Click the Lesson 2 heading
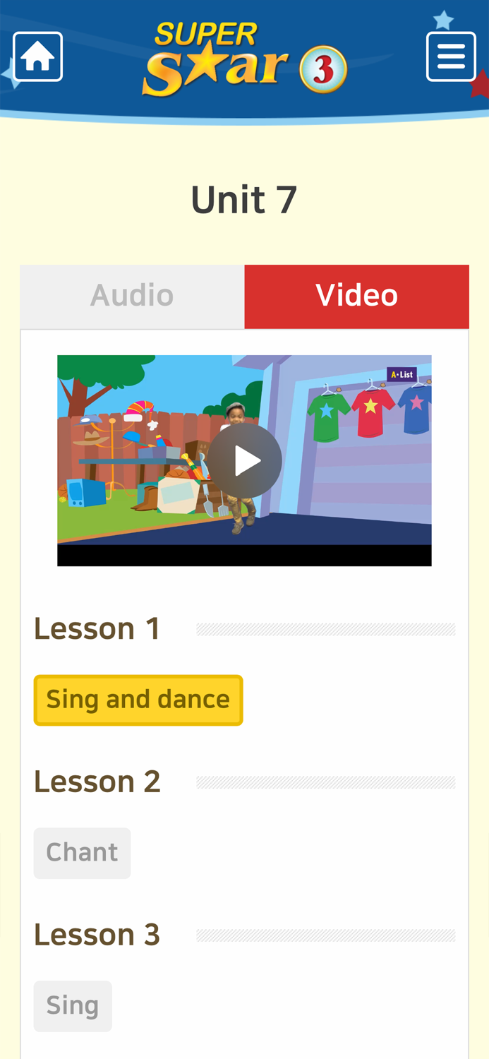The height and width of the screenshot is (1059, 489). (x=97, y=782)
